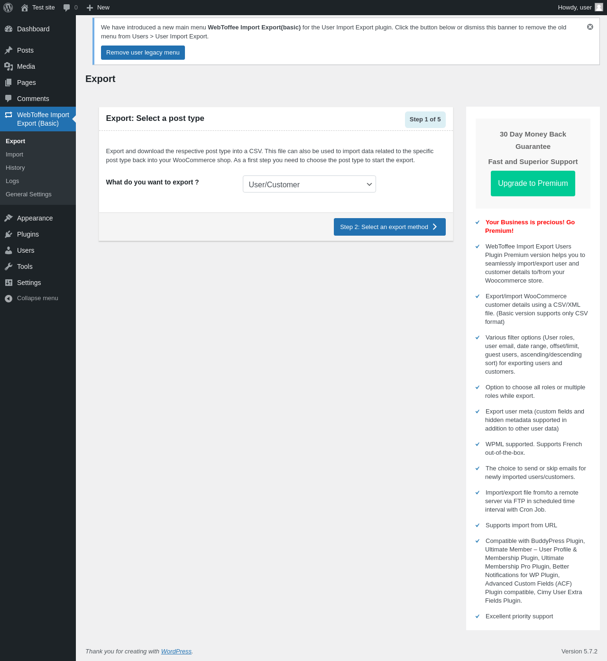Navigate to Pages menu
This screenshot has height=661, width=607.
tap(38, 83)
